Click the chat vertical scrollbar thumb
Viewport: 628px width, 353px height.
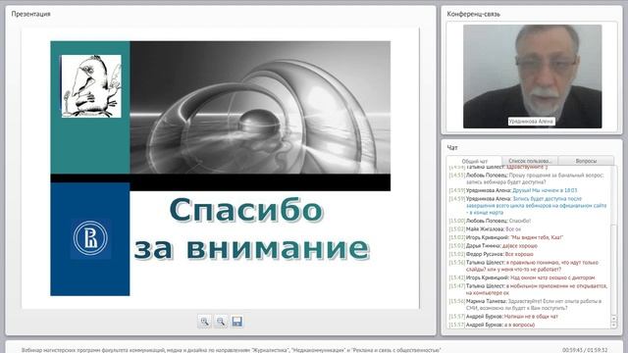tap(613, 271)
